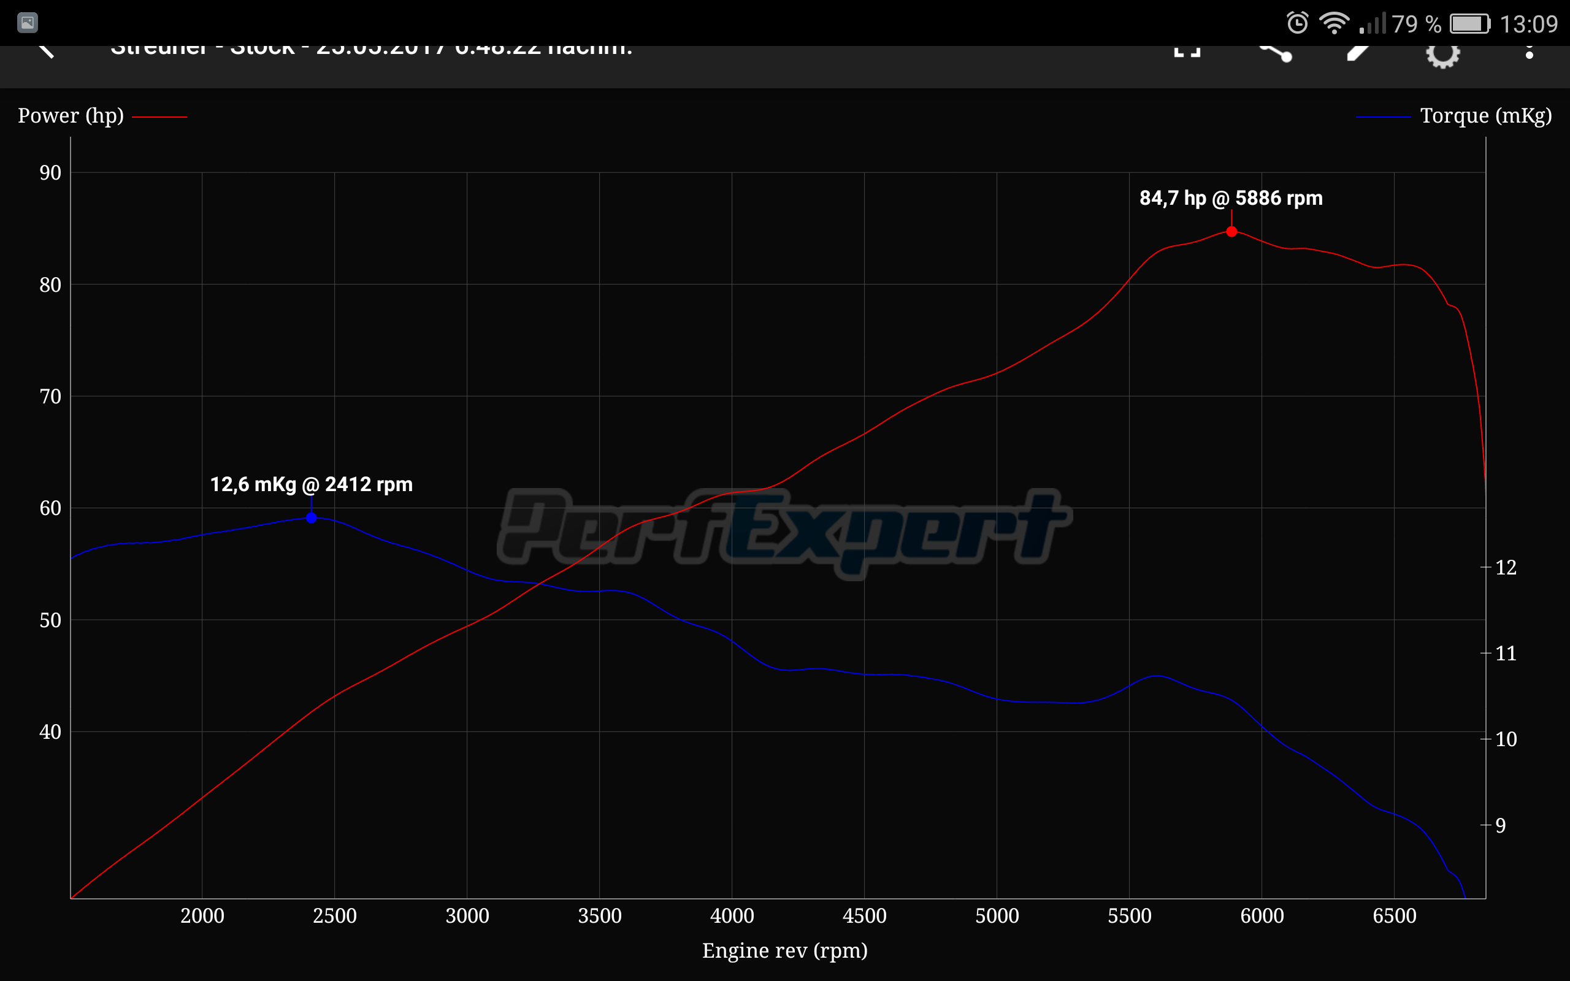Tap the picture notification icon in status bar
1570x981 pixels.
tap(27, 23)
